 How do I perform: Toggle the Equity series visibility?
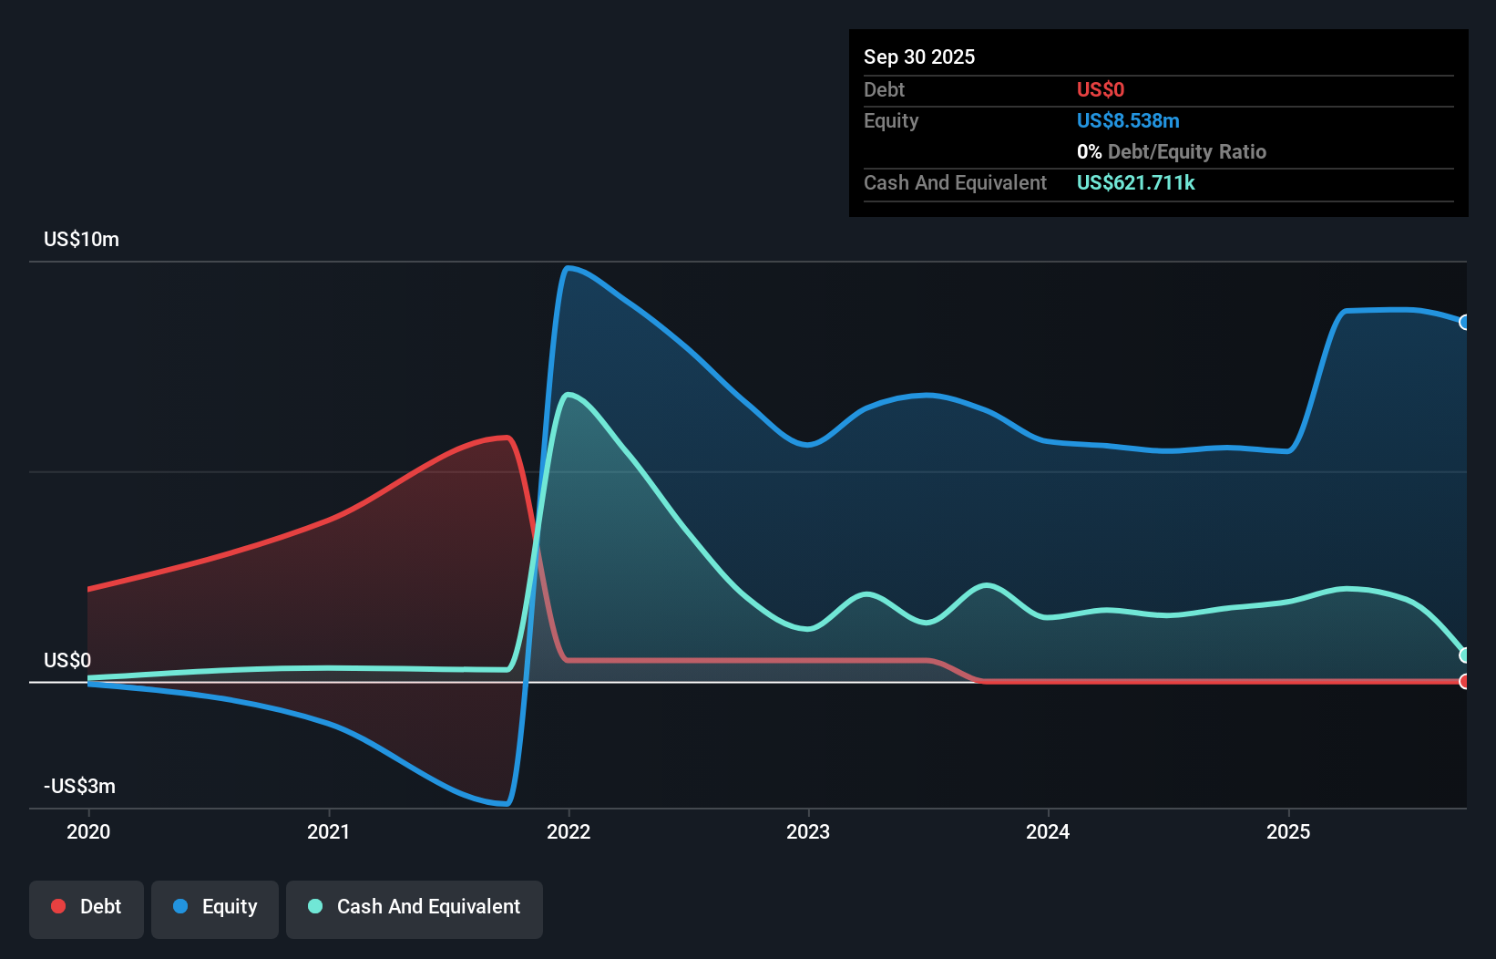[214, 906]
